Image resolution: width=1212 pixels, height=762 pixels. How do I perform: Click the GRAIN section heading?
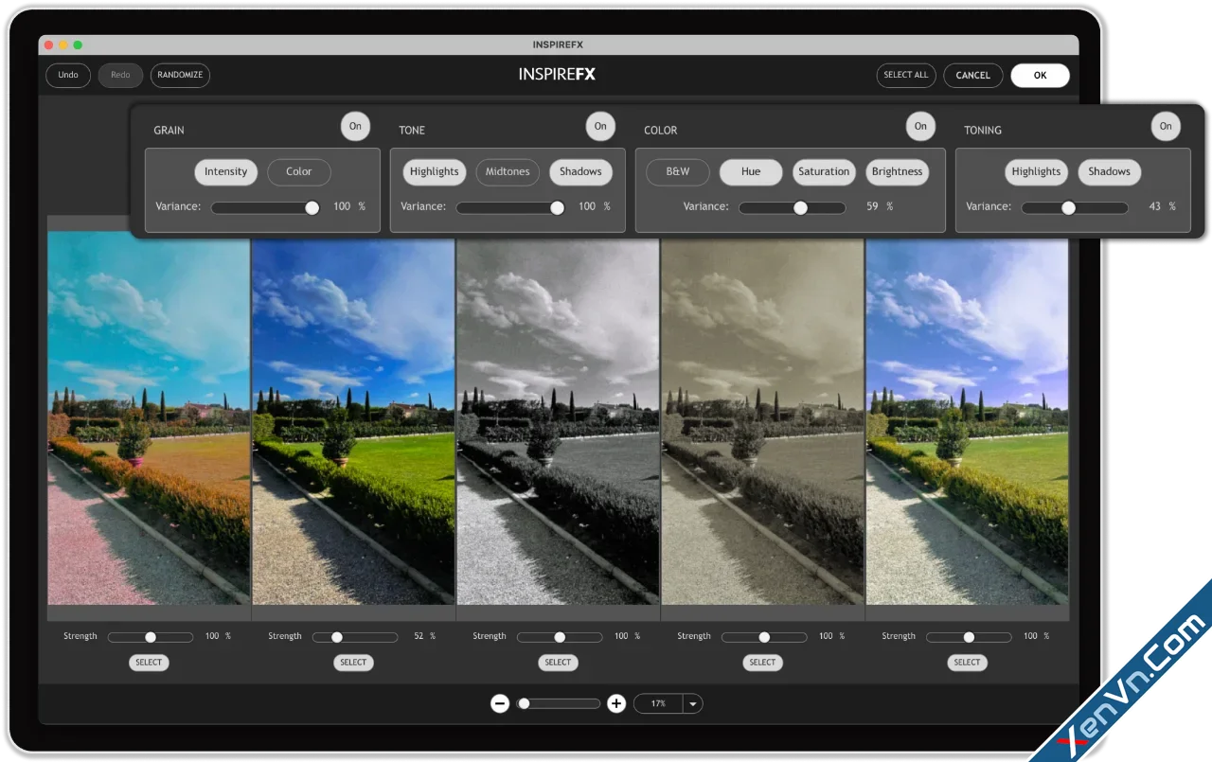(x=169, y=131)
